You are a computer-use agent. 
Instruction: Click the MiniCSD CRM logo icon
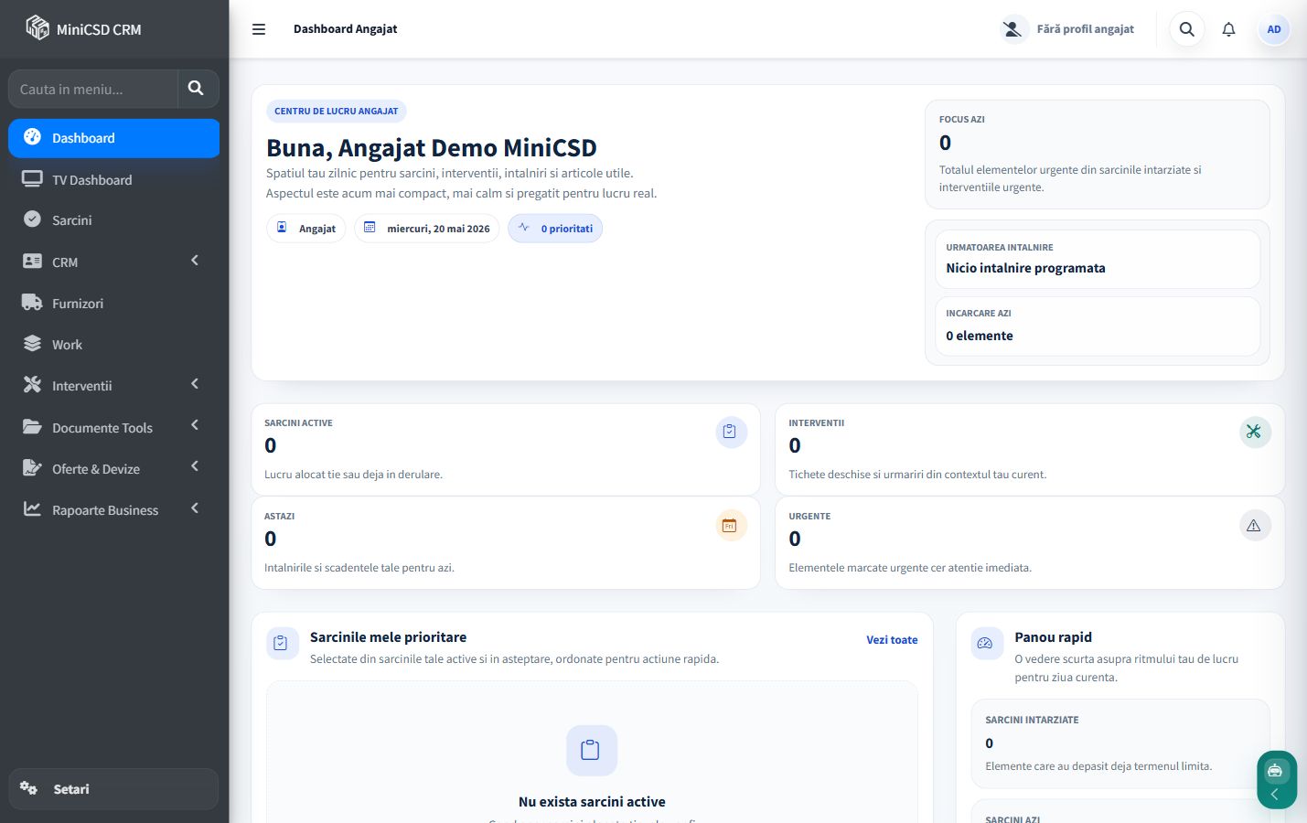pos(37,28)
